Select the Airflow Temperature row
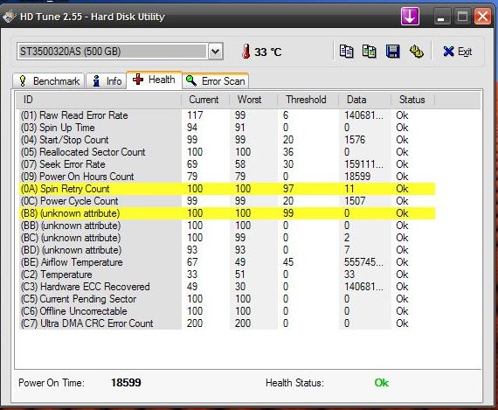This screenshot has height=410, width=498. pyautogui.click(x=227, y=262)
